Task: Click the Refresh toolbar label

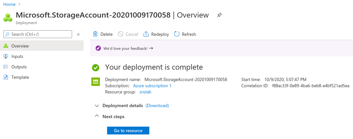Action: (x=189, y=34)
